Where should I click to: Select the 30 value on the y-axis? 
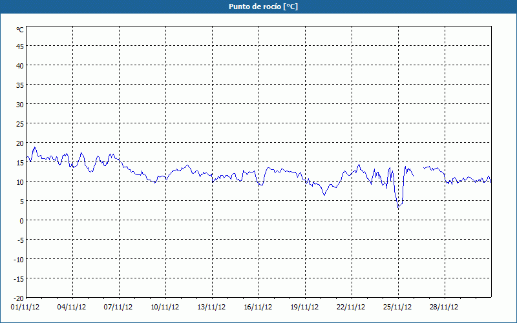[x=20, y=105]
